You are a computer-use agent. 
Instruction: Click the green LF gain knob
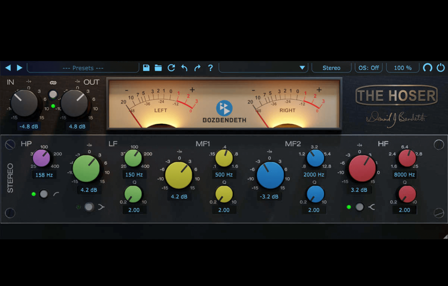pos(86,168)
